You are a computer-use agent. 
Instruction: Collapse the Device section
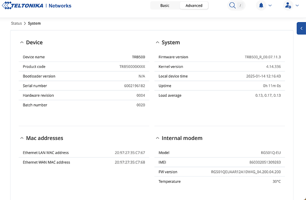point(22,42)
